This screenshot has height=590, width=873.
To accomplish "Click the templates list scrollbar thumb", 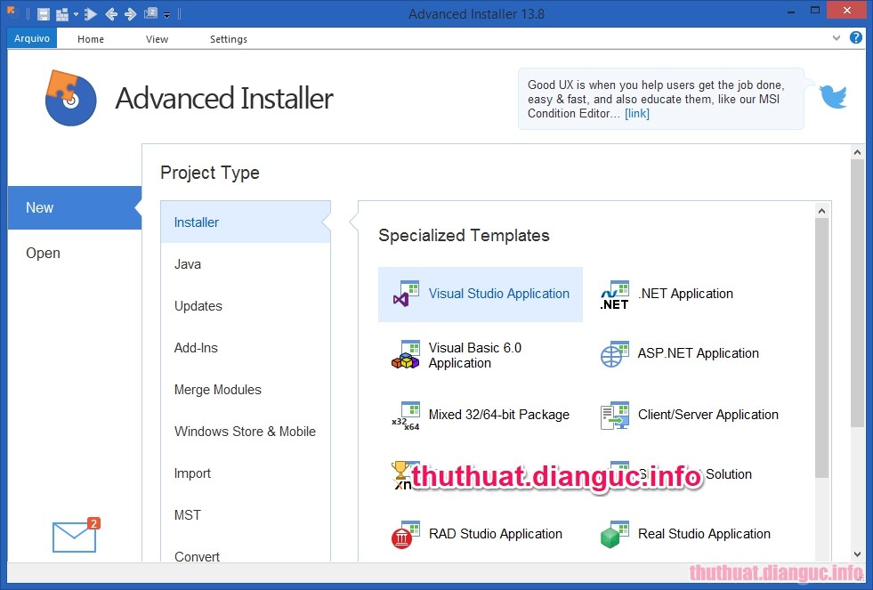I will [821, 348].
